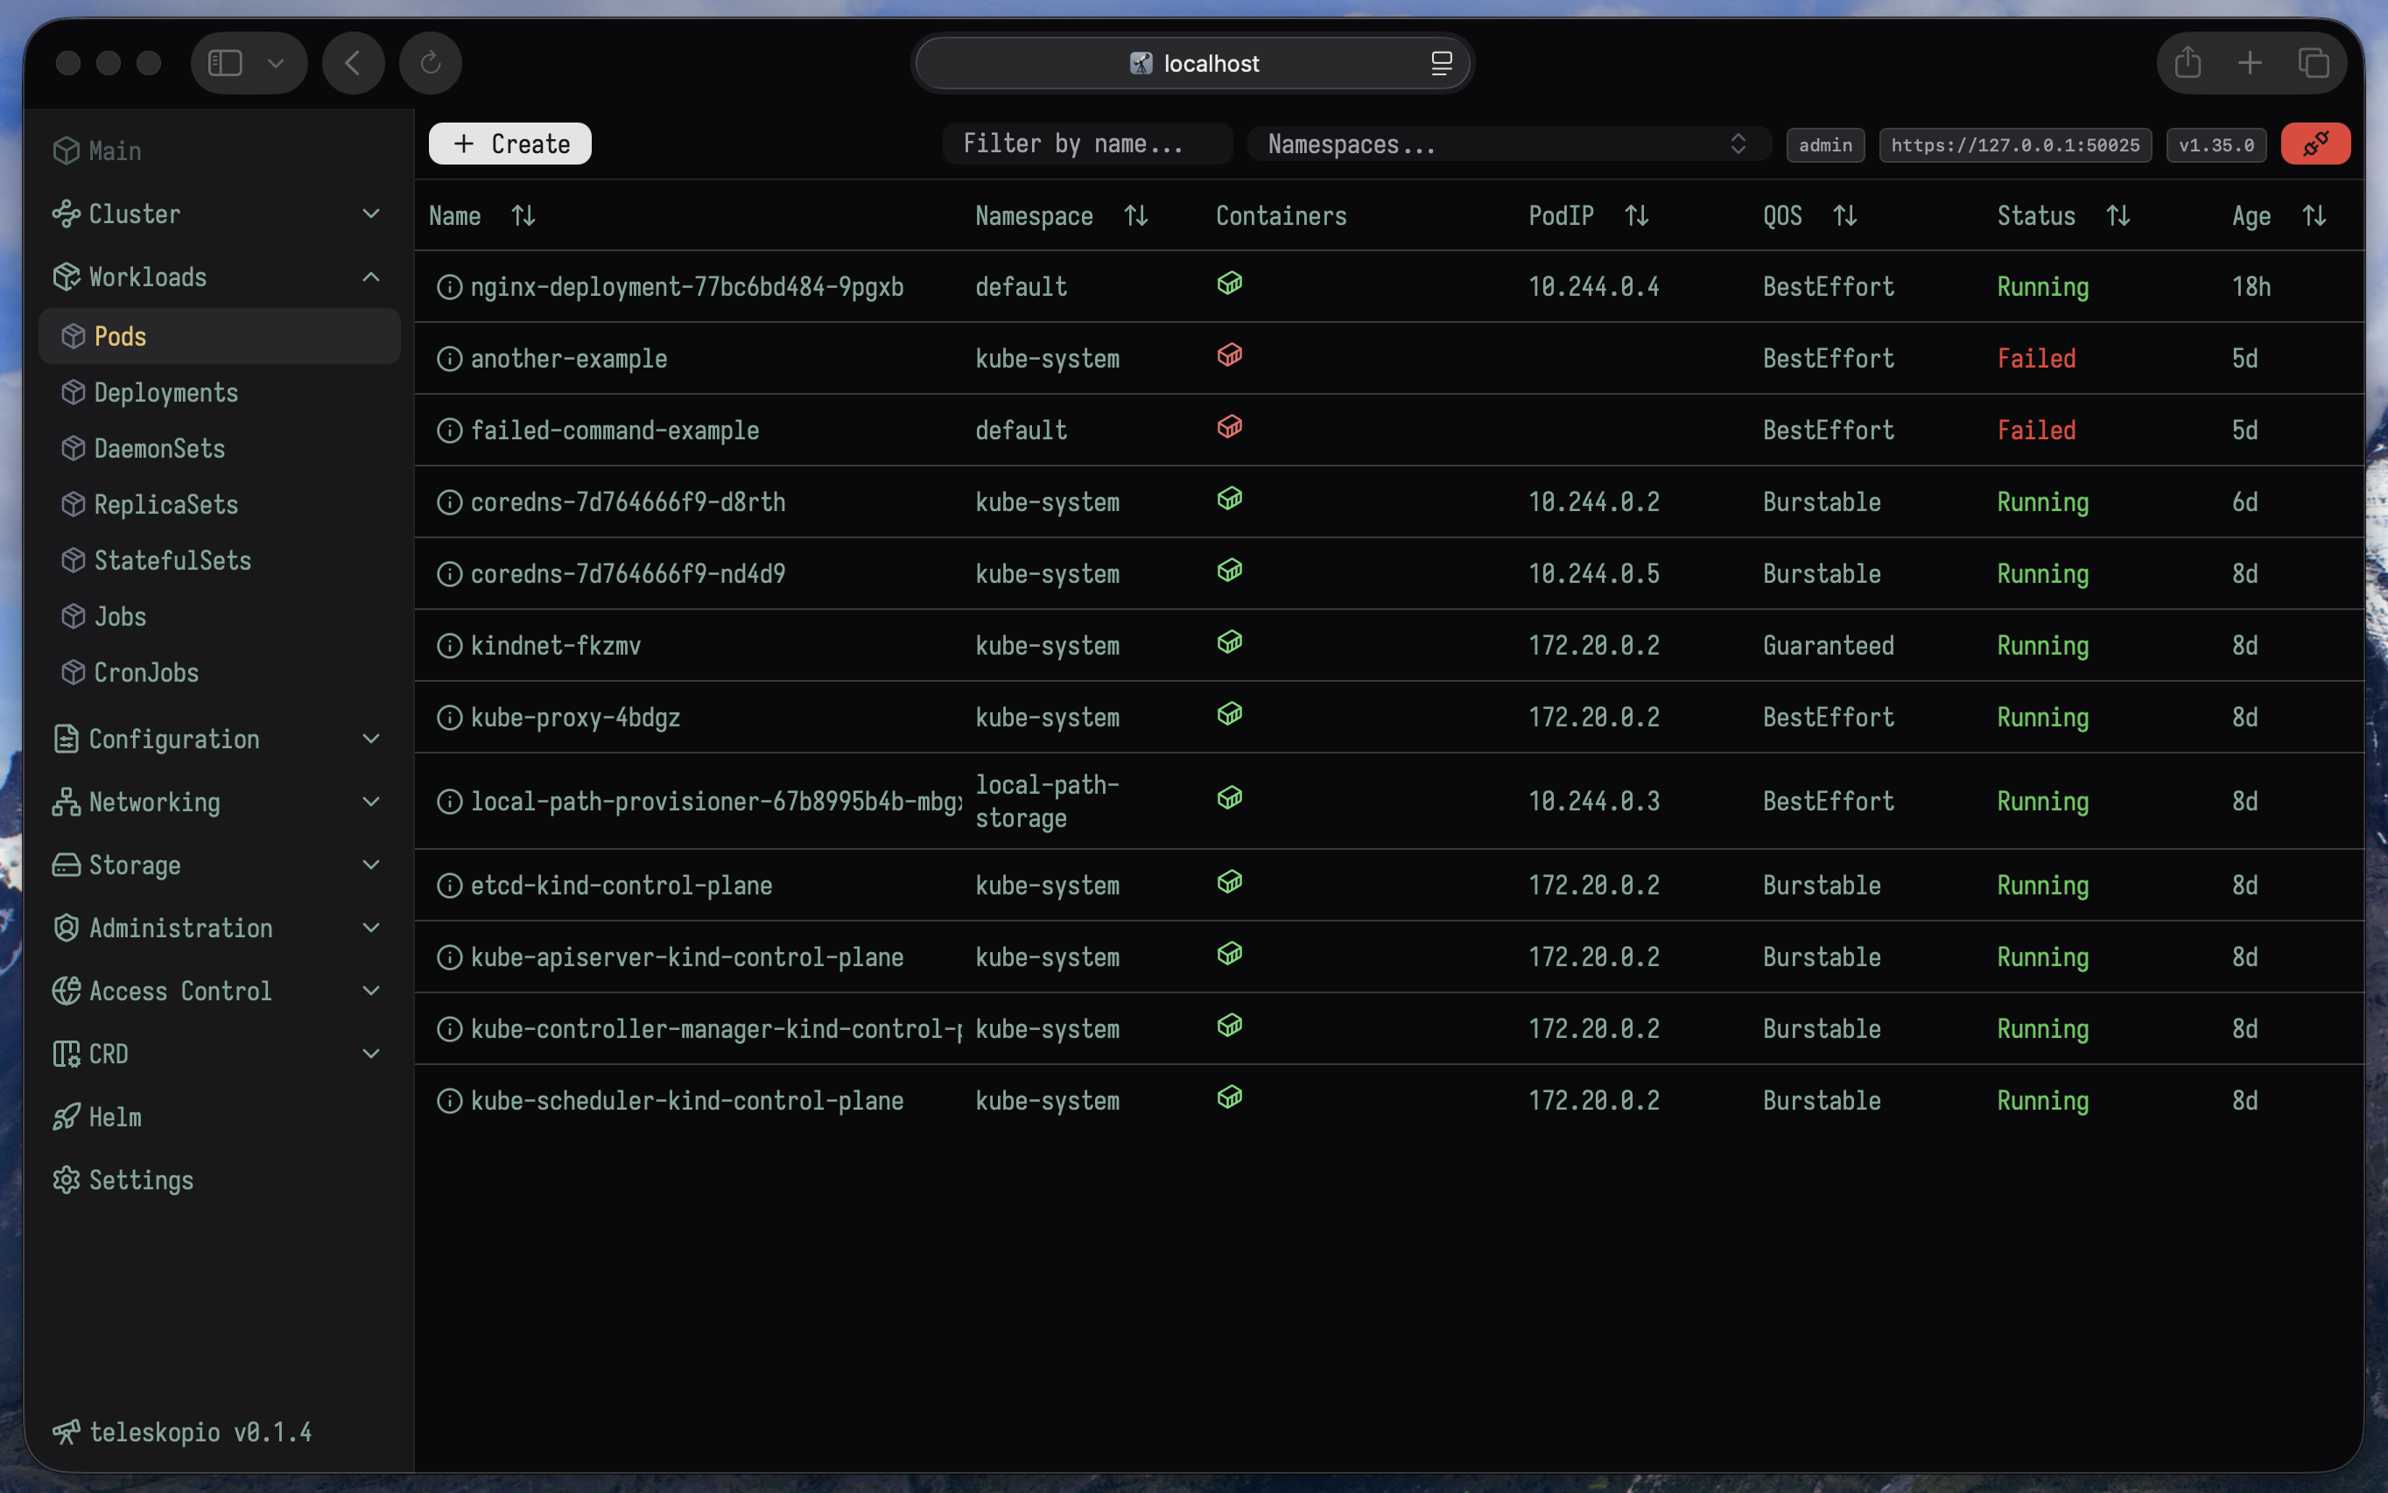Screen dimensions: 2388x1493
Task: Open ReplicaSets in the sidebar
Action: coord(219,505)
